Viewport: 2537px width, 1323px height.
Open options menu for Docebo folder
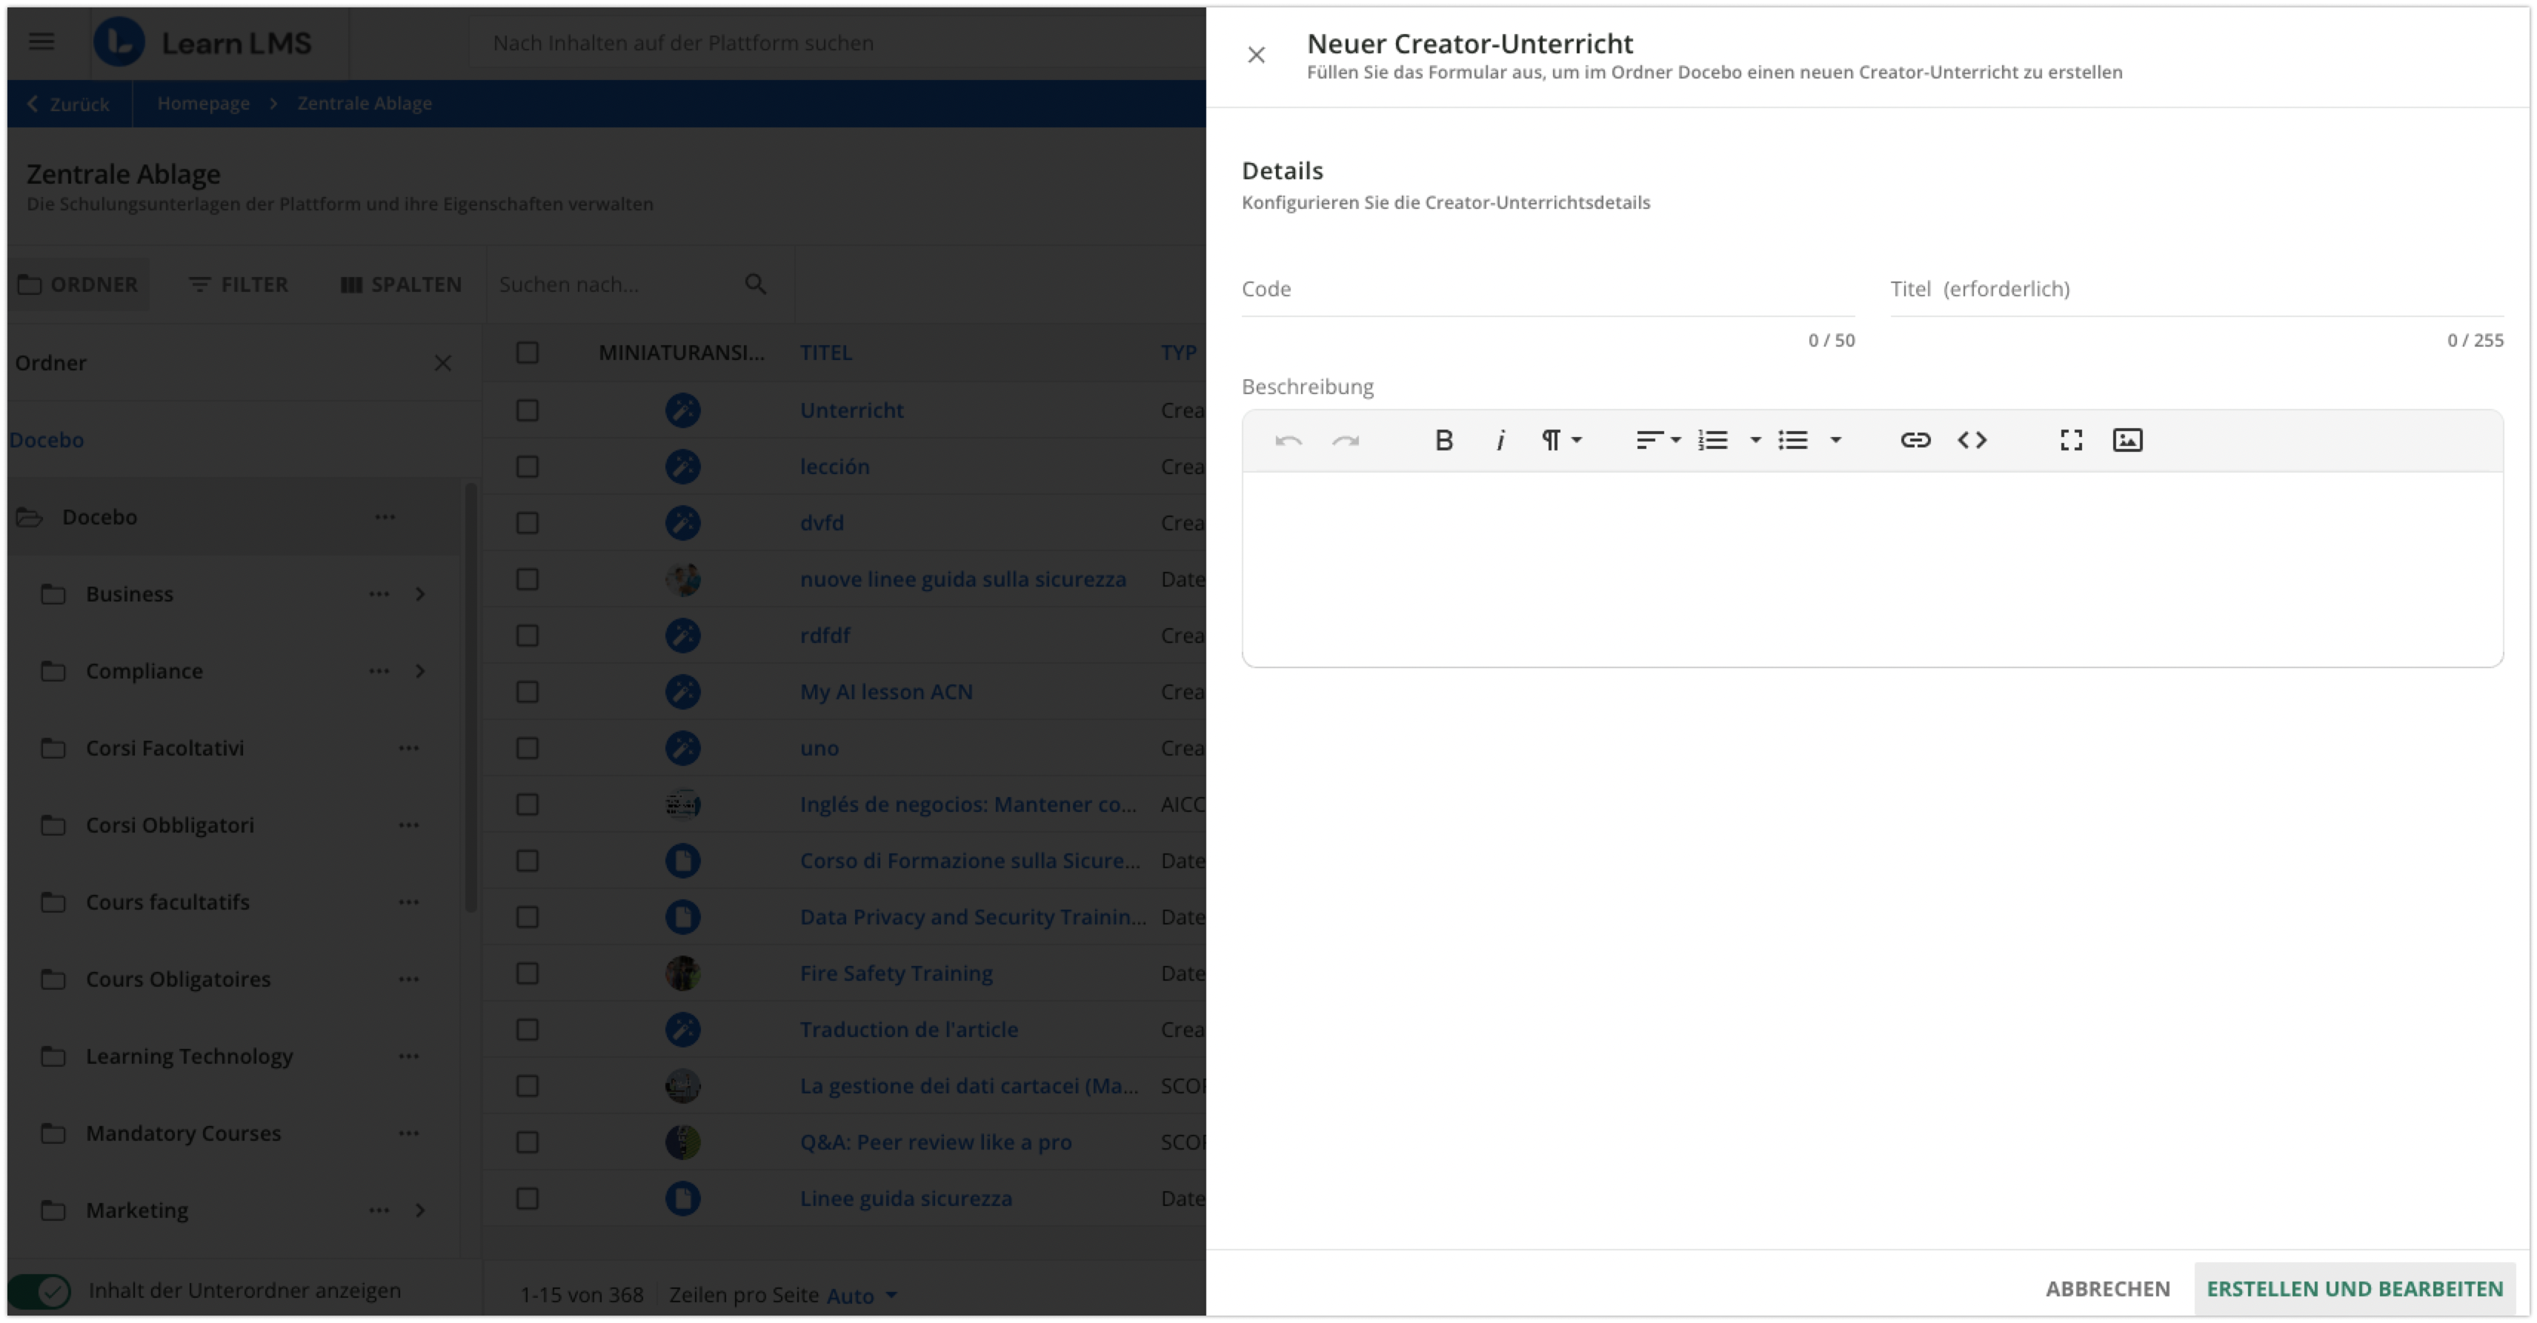tap(385, 517)
